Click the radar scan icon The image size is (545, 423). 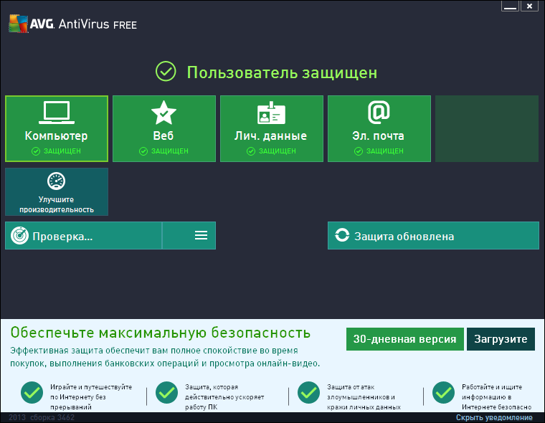pyautogui.click(x=20, y=236)
